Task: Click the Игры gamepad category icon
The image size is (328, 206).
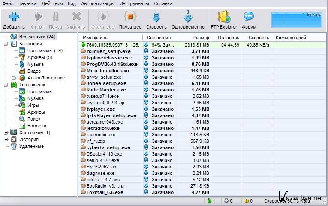Action: point(22,105)
